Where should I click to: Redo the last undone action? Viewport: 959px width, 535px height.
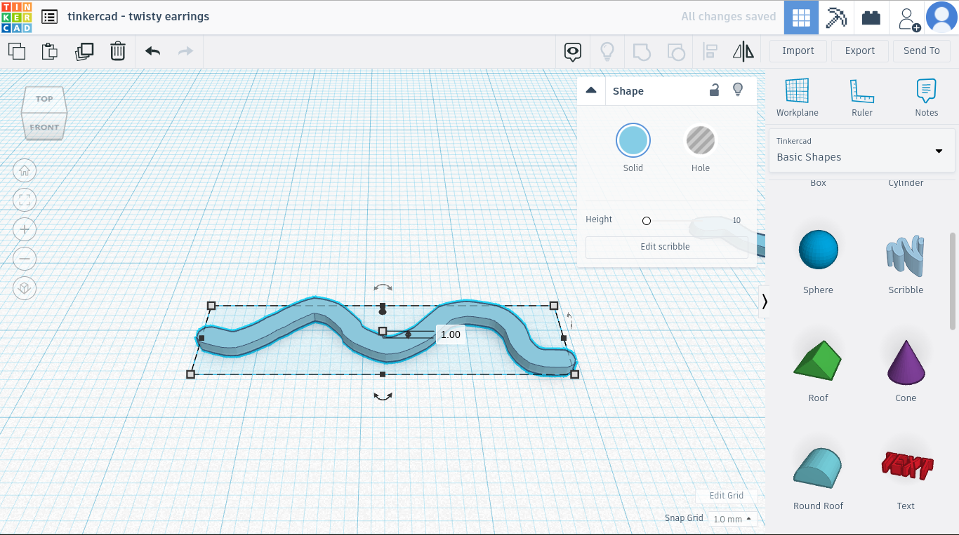click(x=185, y=51)
